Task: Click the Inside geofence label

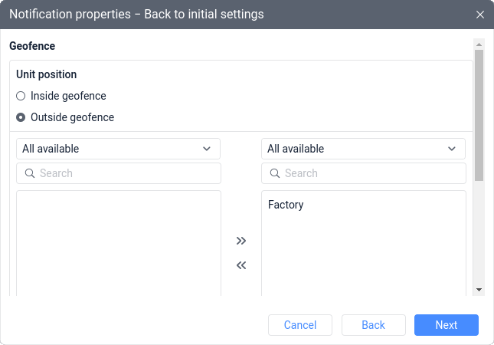Action: click(68, 96)
